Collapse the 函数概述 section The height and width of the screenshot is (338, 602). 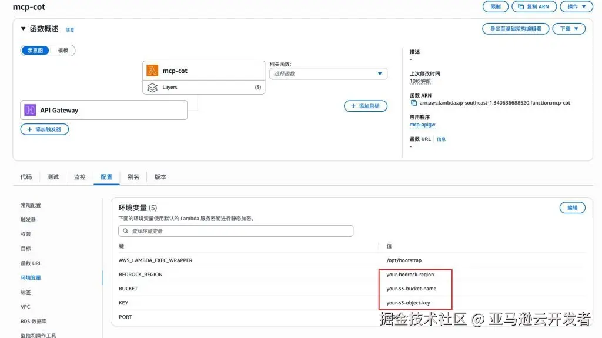pos(23,29)
